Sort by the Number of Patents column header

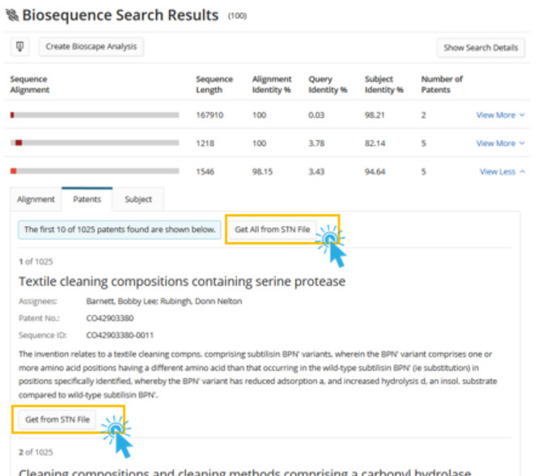click(442, 84)
